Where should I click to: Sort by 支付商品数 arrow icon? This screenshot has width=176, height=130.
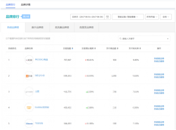[x=118, y=49]
